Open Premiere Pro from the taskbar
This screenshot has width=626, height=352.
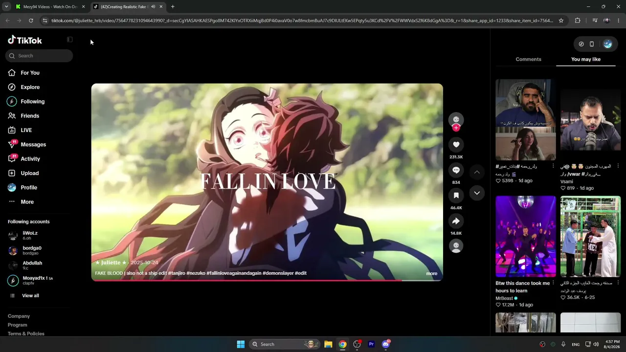click(x=371, y=344)
